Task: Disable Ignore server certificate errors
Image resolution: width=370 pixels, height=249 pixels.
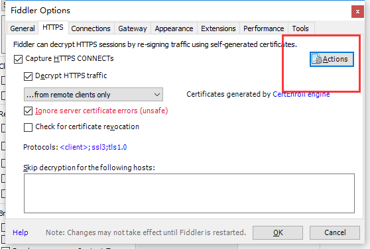Action: coord(28,111)
